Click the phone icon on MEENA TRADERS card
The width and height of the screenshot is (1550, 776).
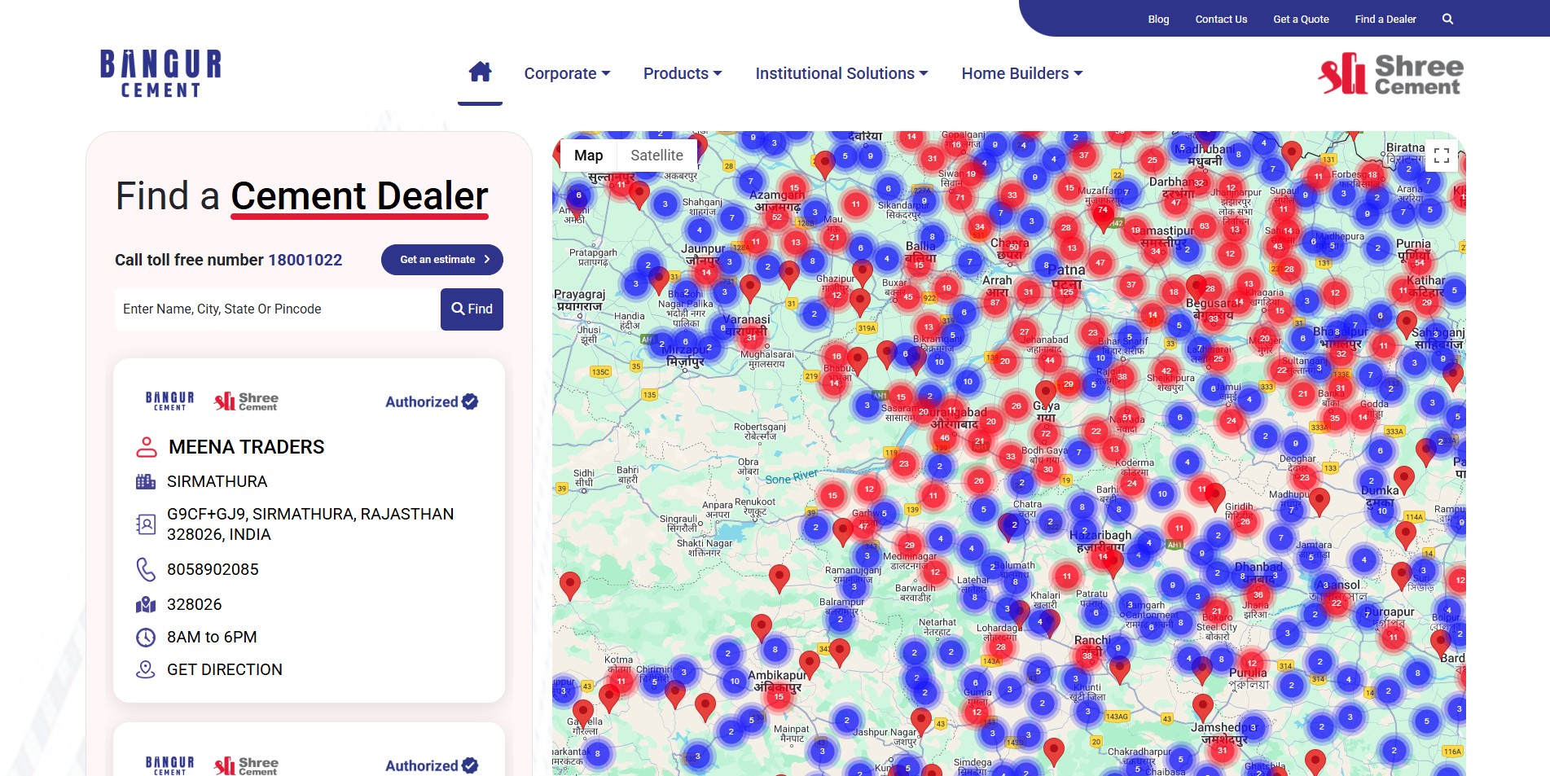coord(147,569)
